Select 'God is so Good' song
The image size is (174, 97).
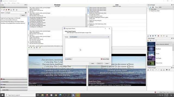[x=9, y=20]
